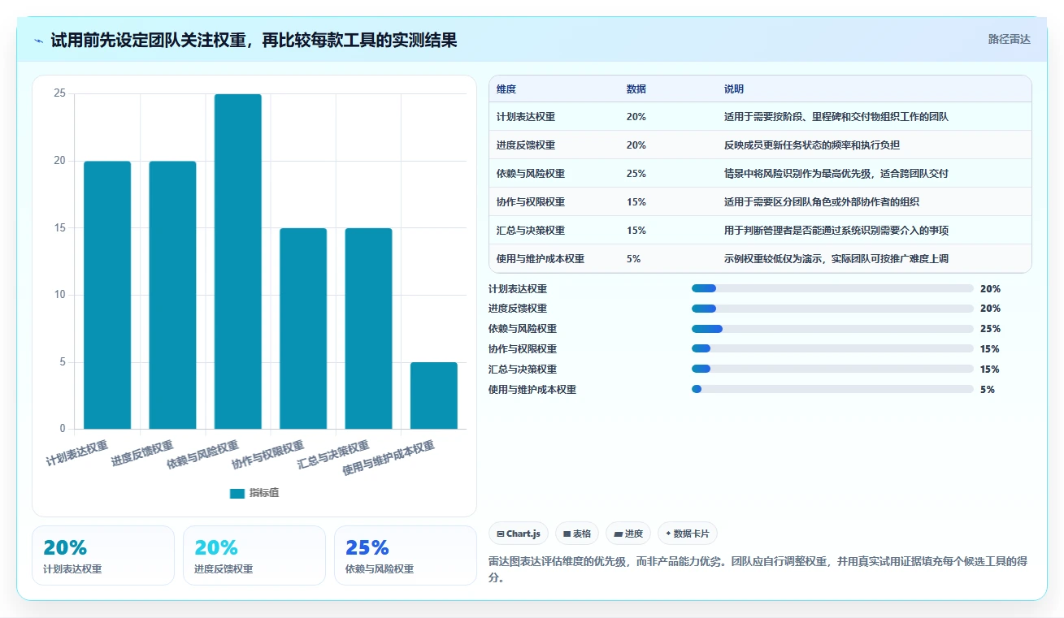Open the 20% 进度反馈权重 data card

pos(254,555)
